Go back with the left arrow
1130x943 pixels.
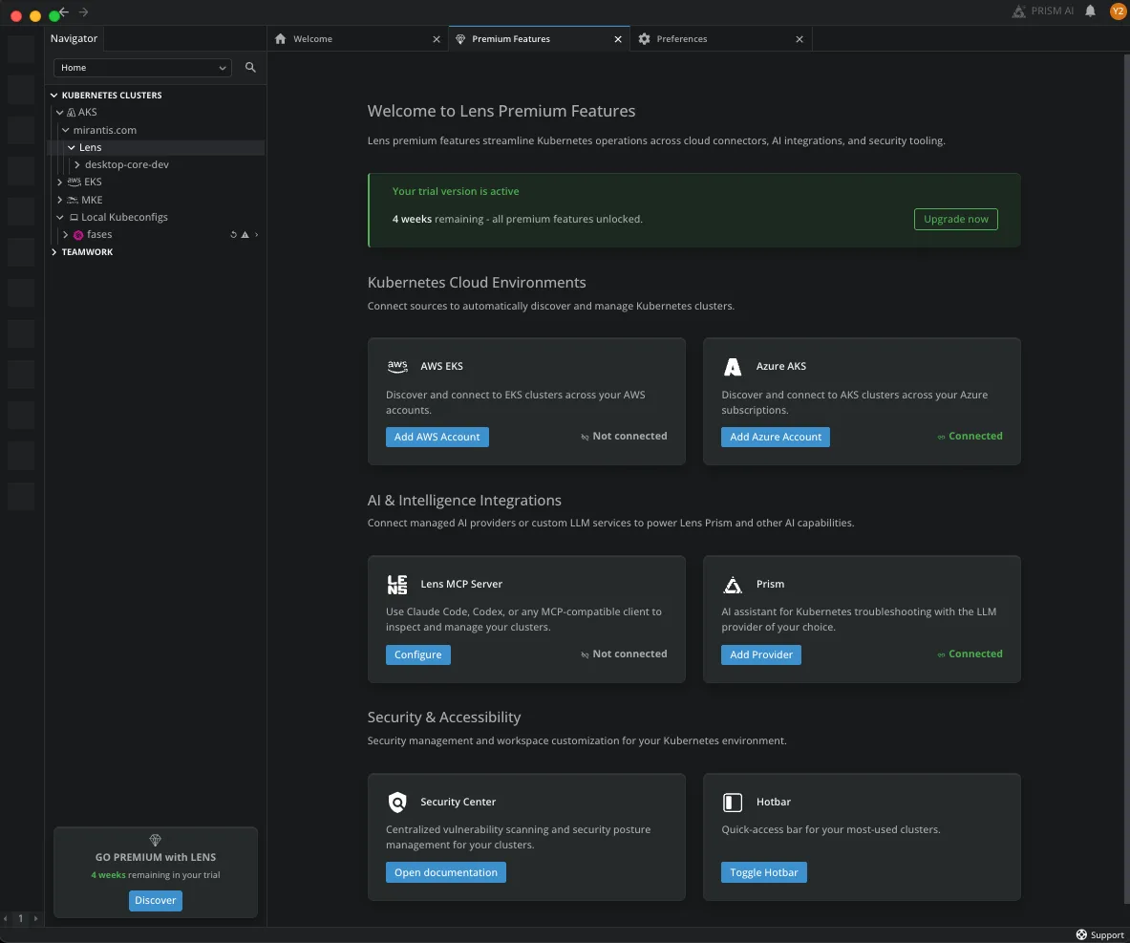click(64, 11)
